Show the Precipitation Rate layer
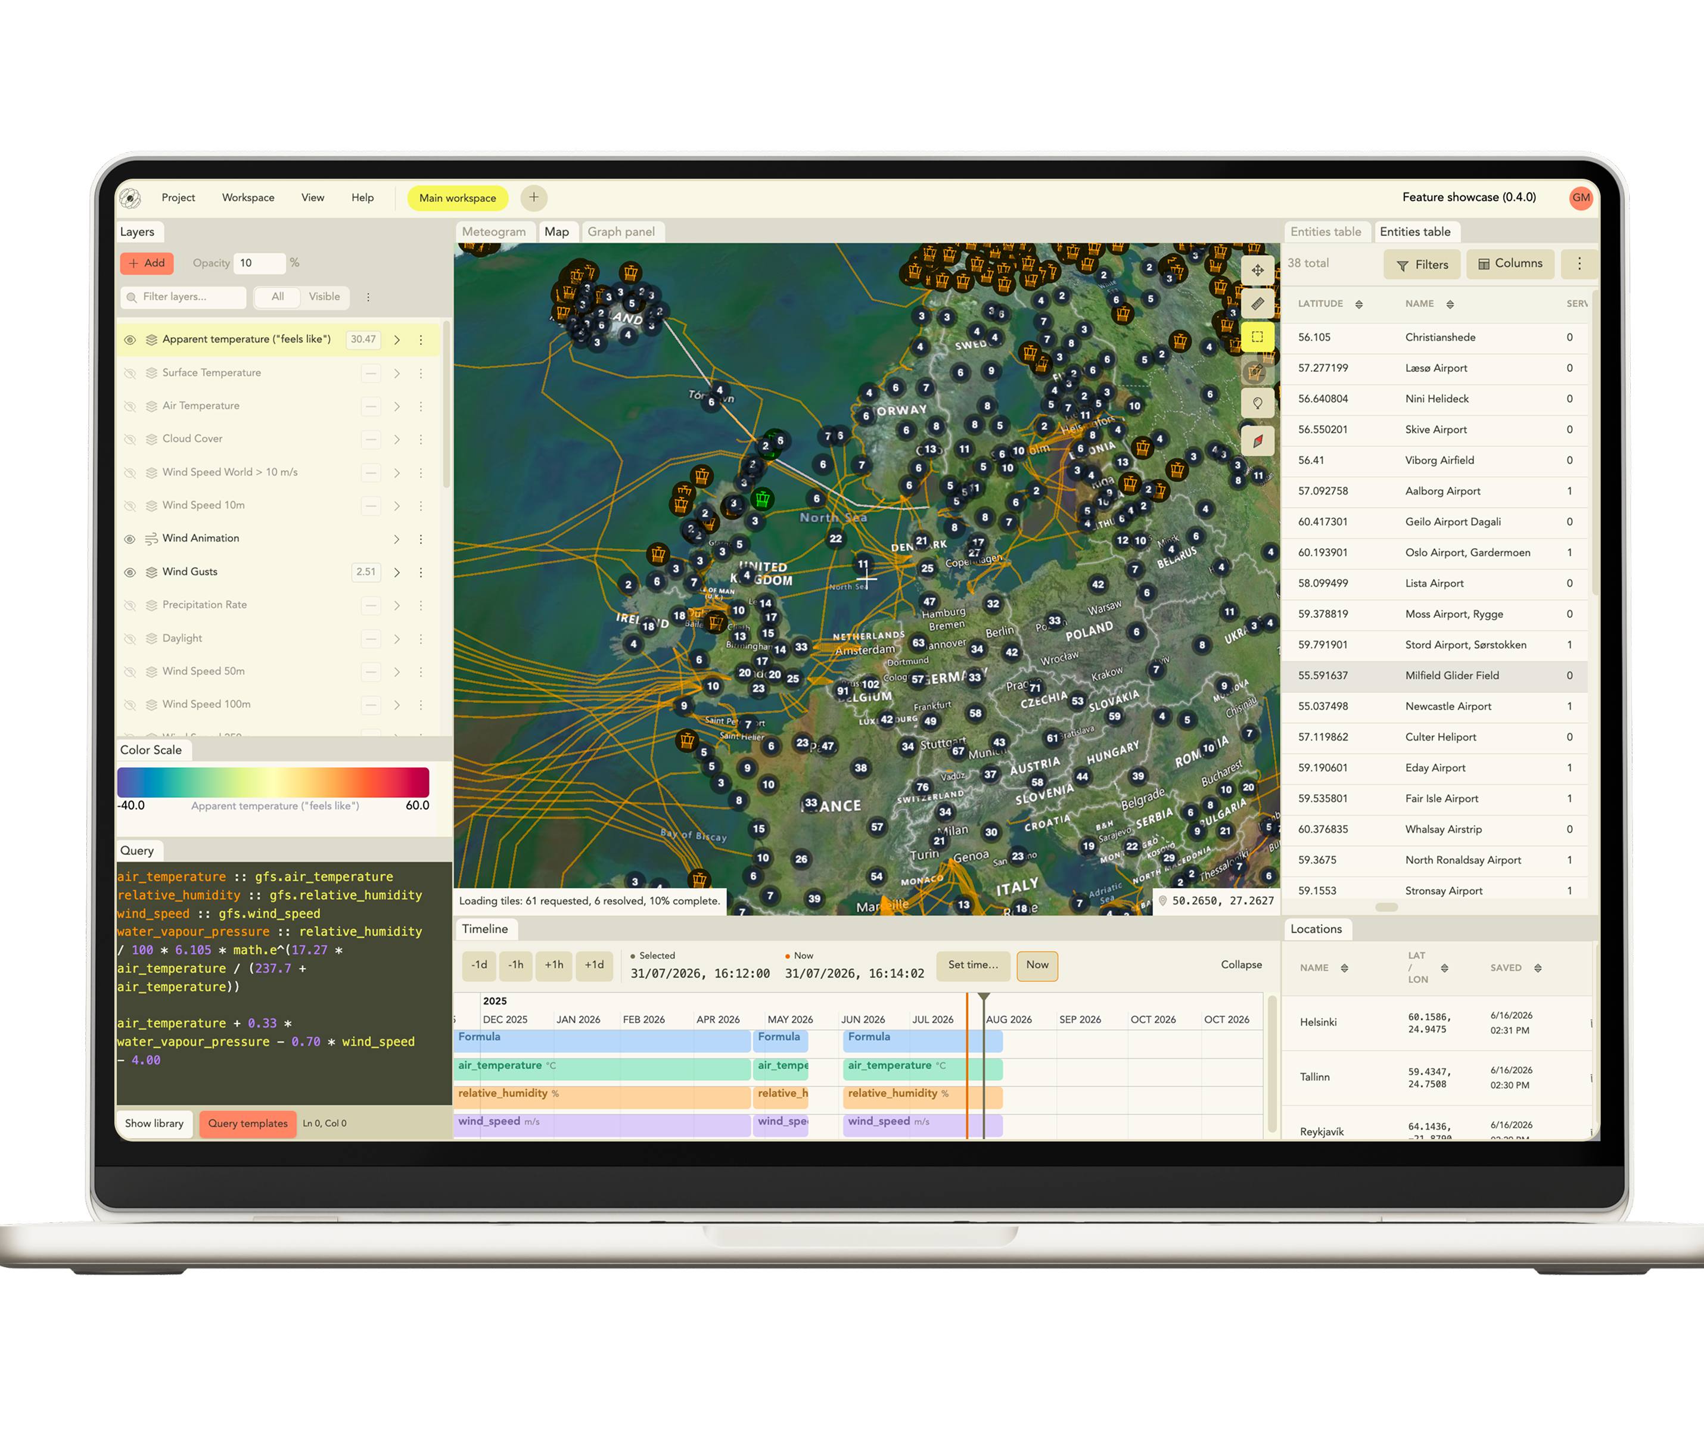Viewport: 1704px width, 1437px height. click(x=129, y=605)
